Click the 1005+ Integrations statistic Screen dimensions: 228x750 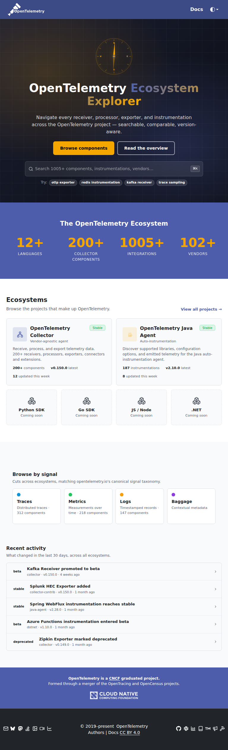point(142,246)
